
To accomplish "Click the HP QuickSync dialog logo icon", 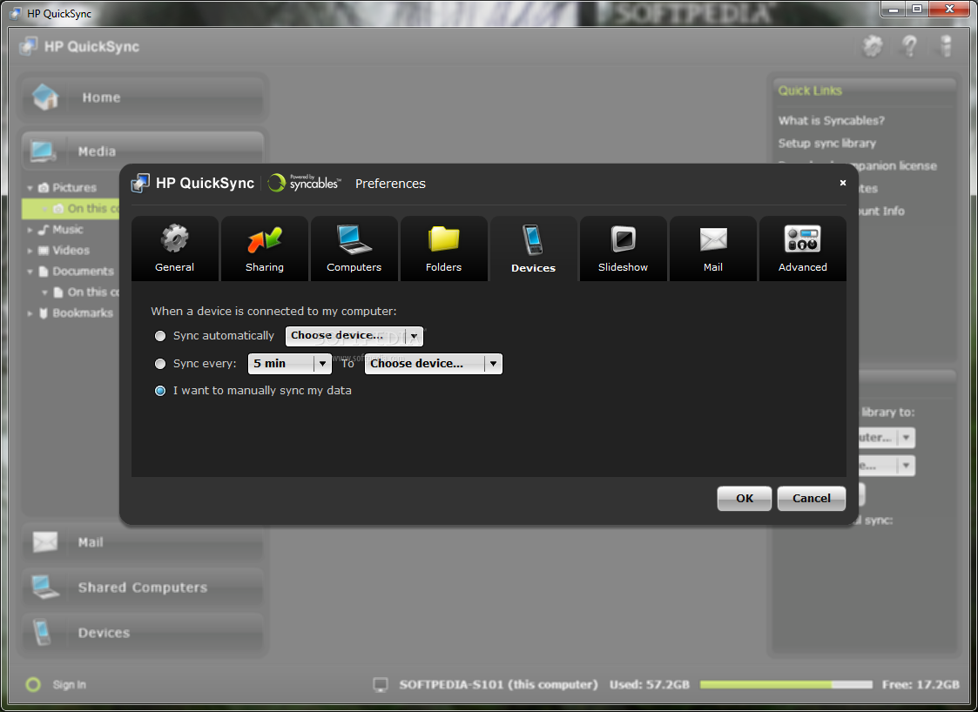I will (140, 184).
